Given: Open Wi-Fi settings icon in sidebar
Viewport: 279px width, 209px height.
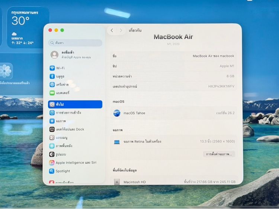Looking at the screenshot, I should coord(52,68).
